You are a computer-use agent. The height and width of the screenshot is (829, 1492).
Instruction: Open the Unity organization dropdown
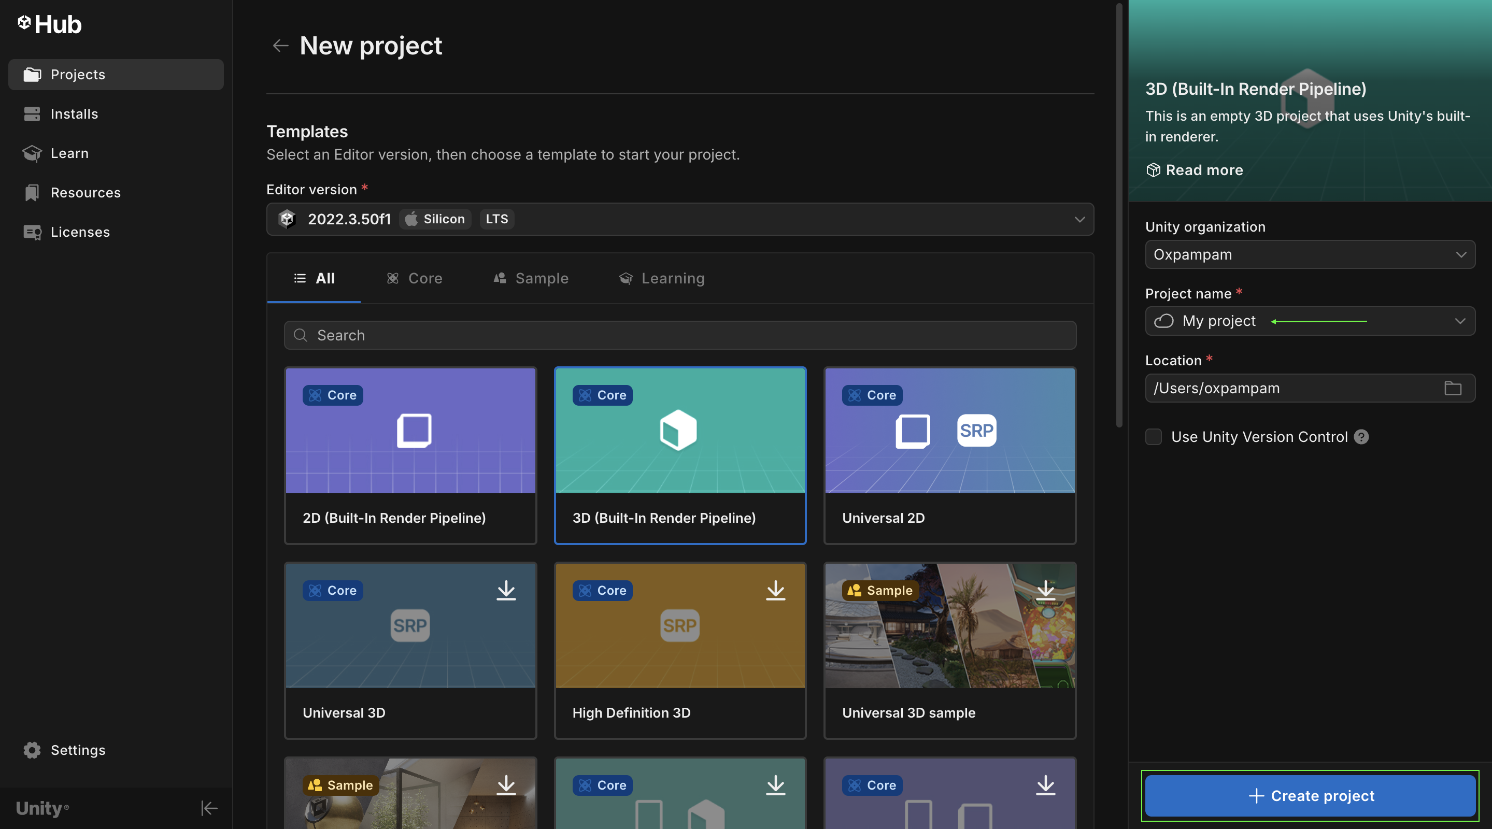click(1310, 254)
